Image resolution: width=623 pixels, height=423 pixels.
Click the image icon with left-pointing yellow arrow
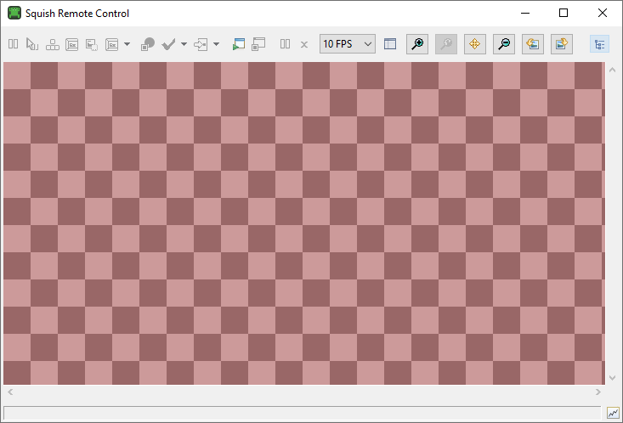pyautogui.click(x=533, y=44)
